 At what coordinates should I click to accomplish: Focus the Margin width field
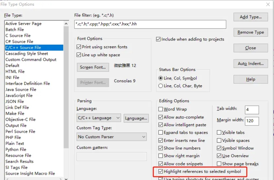[x=252, y=121]
